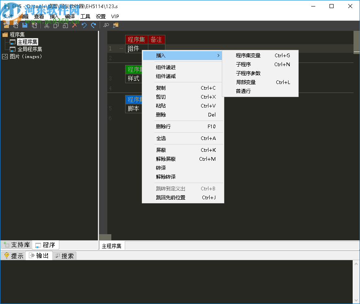Open the 编译 menu
Image resolution: width=360 pixels, height=304 pixels.
click(70, 17)
